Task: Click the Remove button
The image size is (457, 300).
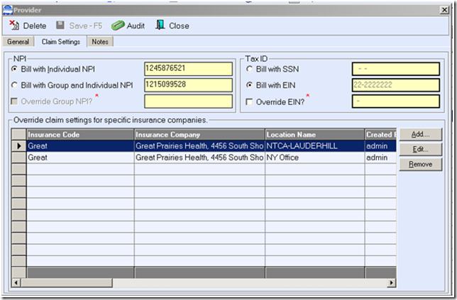Action: click(421, 165)
